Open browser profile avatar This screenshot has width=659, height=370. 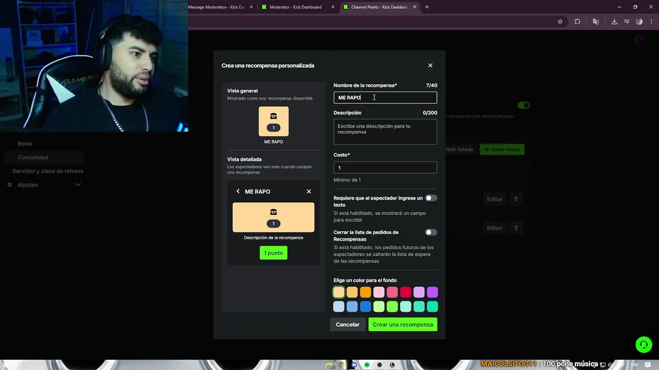click(639, 22)
